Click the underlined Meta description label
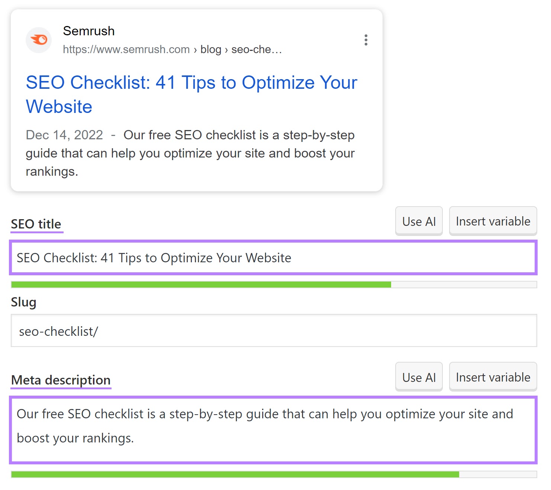The height and width of the screenshot is (490, 551). coord(61,380)
